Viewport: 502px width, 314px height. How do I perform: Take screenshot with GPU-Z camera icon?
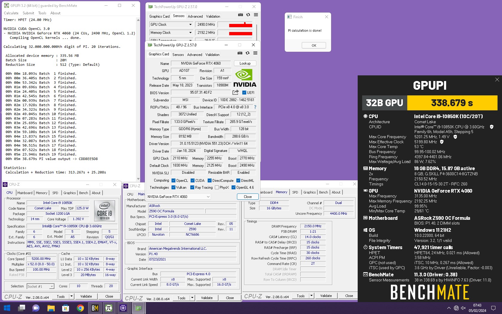point(240,53)
